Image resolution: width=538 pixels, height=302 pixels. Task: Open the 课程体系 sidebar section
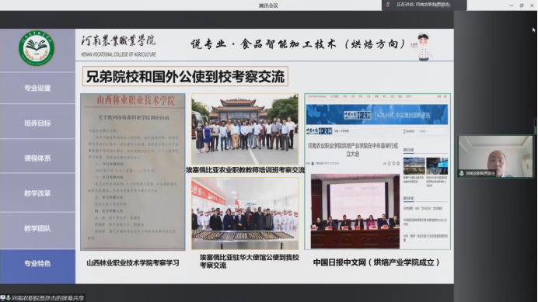pyautogui.click(x=37, y=158)
